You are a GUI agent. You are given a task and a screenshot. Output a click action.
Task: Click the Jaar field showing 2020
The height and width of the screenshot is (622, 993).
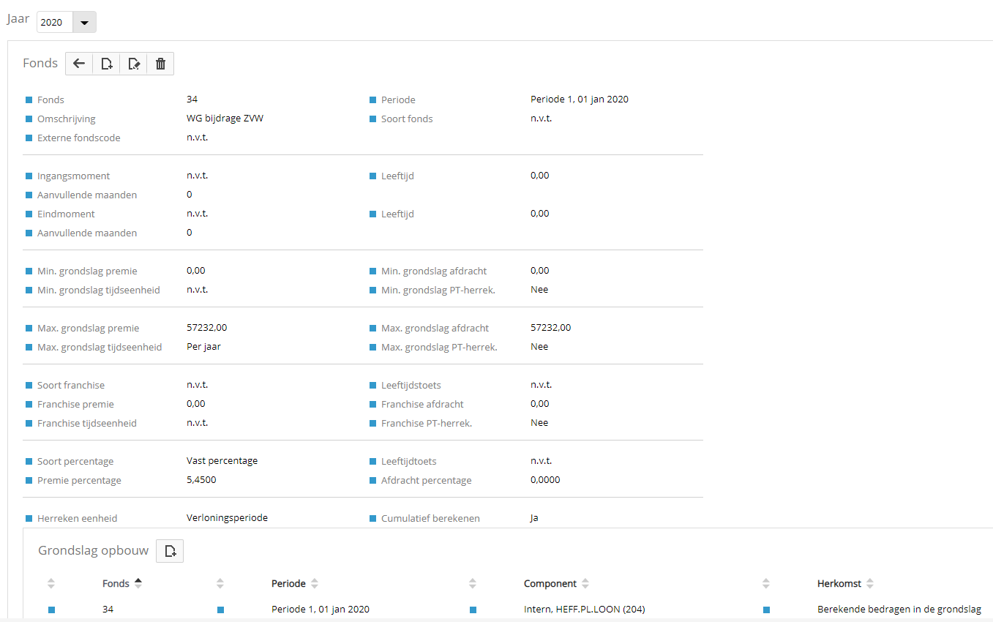(55, 23)
